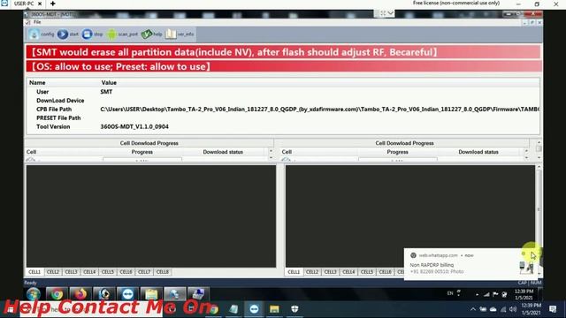566x318 pixels.
Task: Click the right panel progress bar
Action: pos(397,159)
